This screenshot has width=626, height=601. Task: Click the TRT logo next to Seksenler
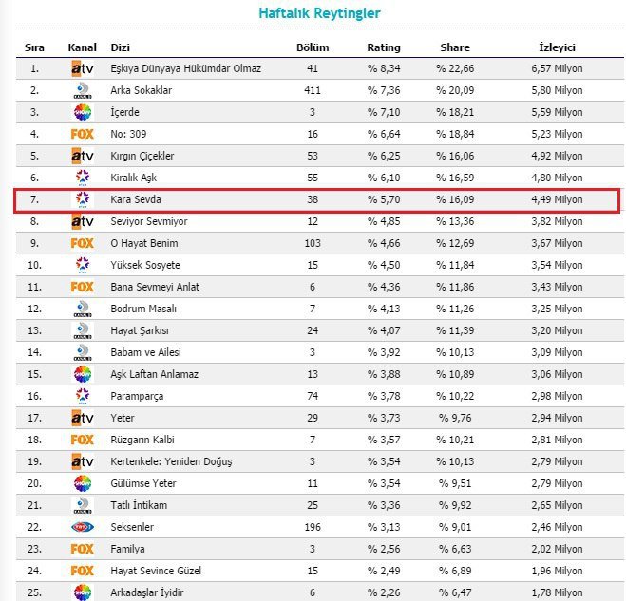click(83, 527)
